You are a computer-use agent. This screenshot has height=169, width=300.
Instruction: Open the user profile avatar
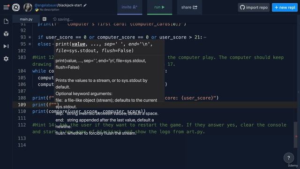(28, 8)
